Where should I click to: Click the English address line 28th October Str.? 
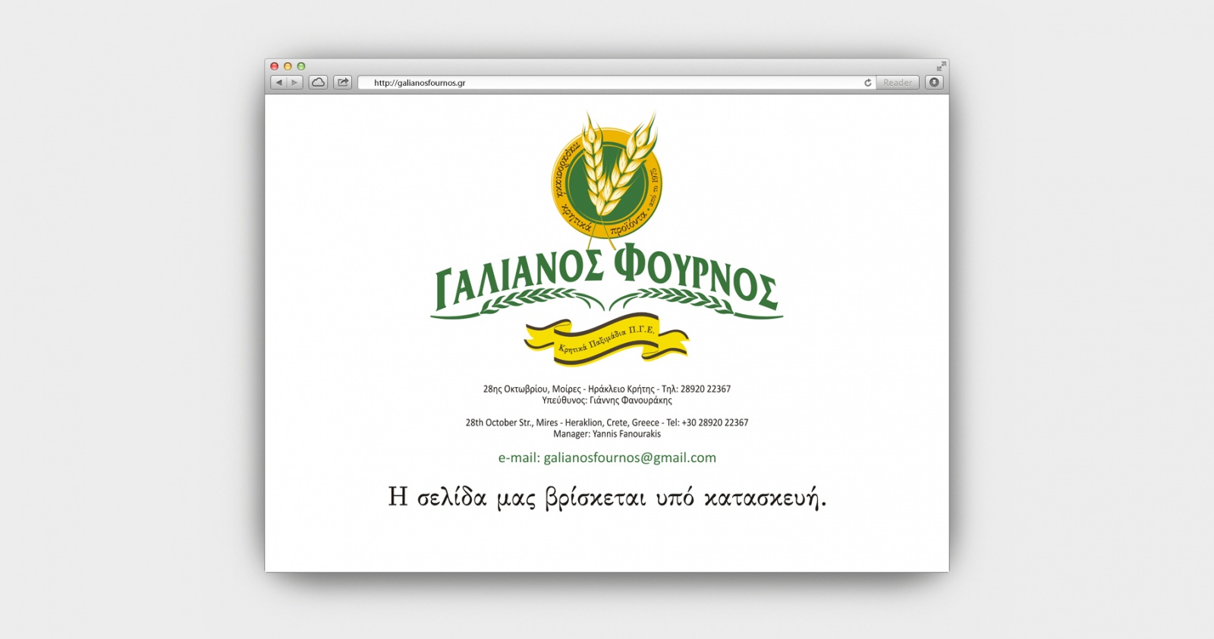[607, 423]
